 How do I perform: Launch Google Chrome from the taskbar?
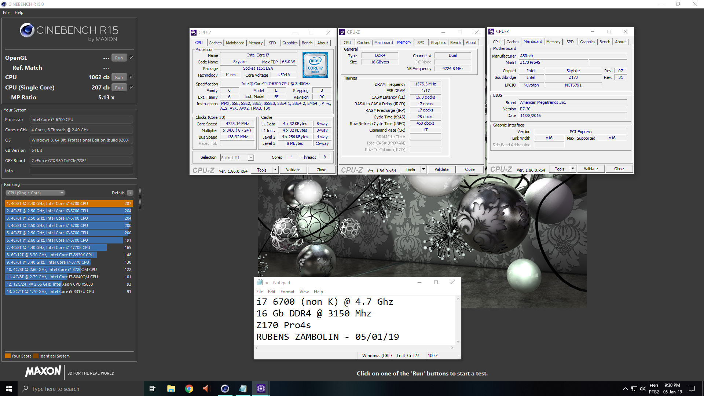point(189,389)
